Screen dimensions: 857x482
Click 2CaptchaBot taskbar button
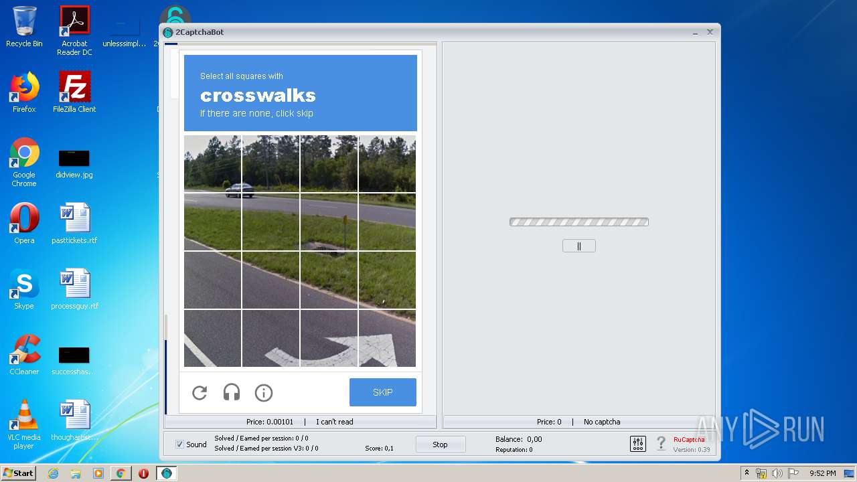click(x=166, y=473)
